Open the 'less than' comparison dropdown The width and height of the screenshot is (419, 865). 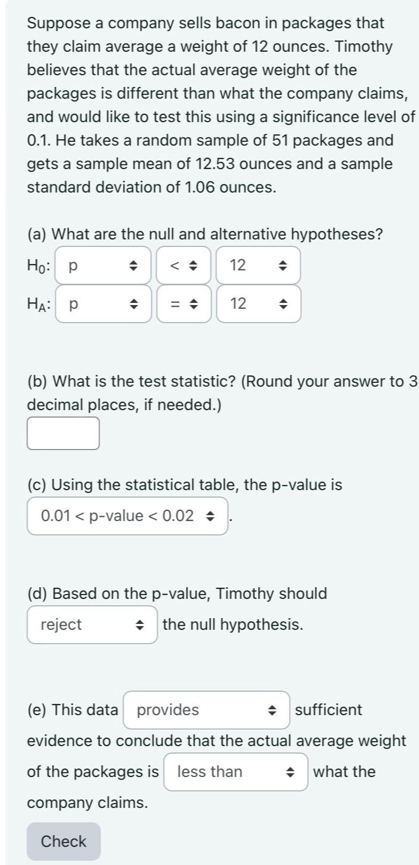[236, 772]
